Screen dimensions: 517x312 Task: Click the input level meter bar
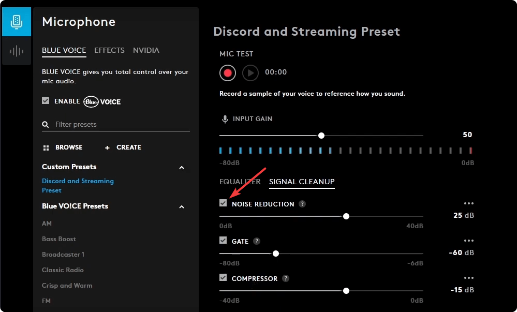(x=346, y=151)
